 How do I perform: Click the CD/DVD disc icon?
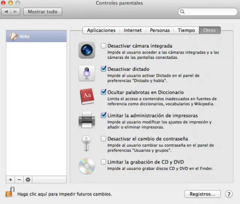pyautogui.click(x=87, y=166)
